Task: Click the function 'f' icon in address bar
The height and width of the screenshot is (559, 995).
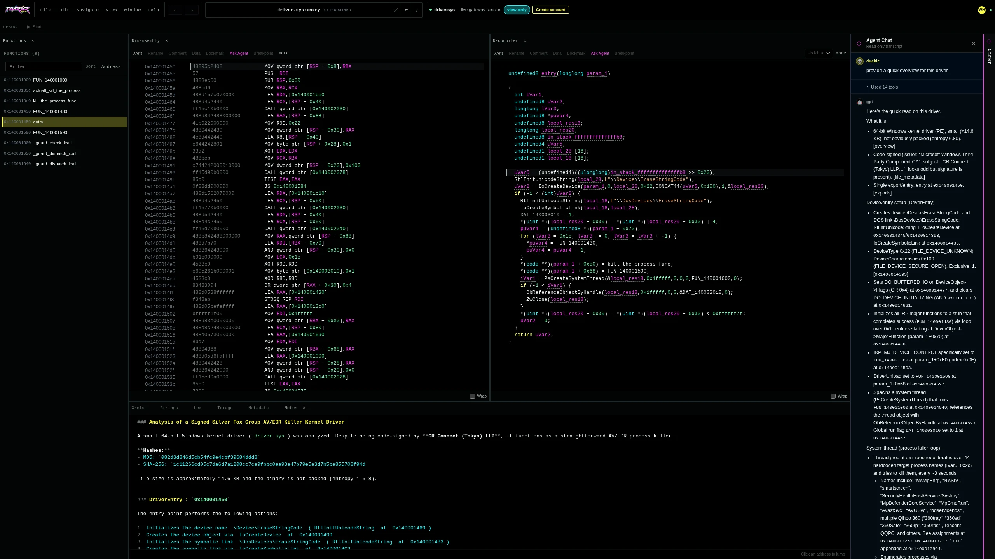Action: [x=417, y=10]
